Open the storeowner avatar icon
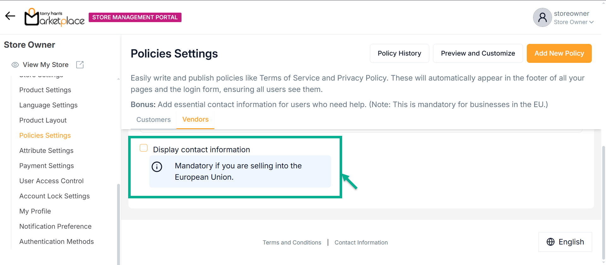The image size is (606, 265). tap(542, 17)
